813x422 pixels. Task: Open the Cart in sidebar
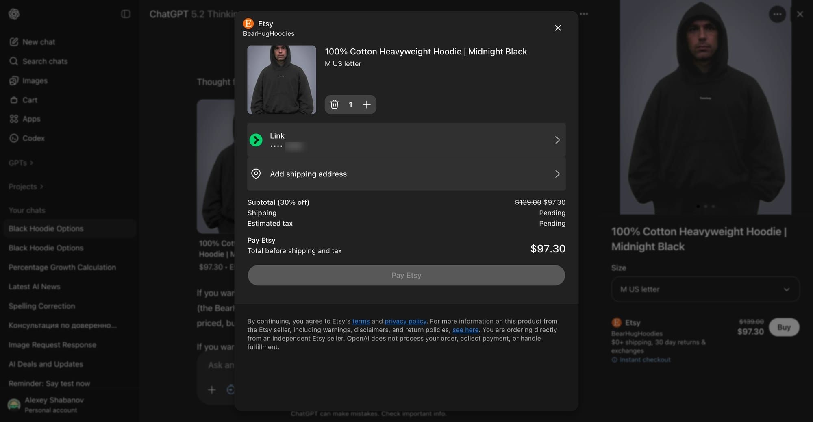pyautogui.click(x=30, y=100)
